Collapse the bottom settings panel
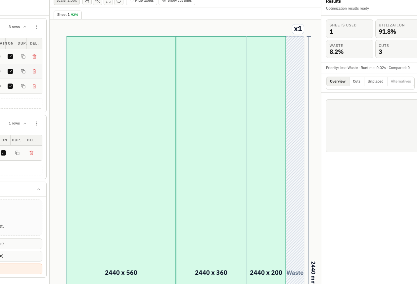Image resolution: width=417 pixels, height=284 pixels. (x=38, y=189)
